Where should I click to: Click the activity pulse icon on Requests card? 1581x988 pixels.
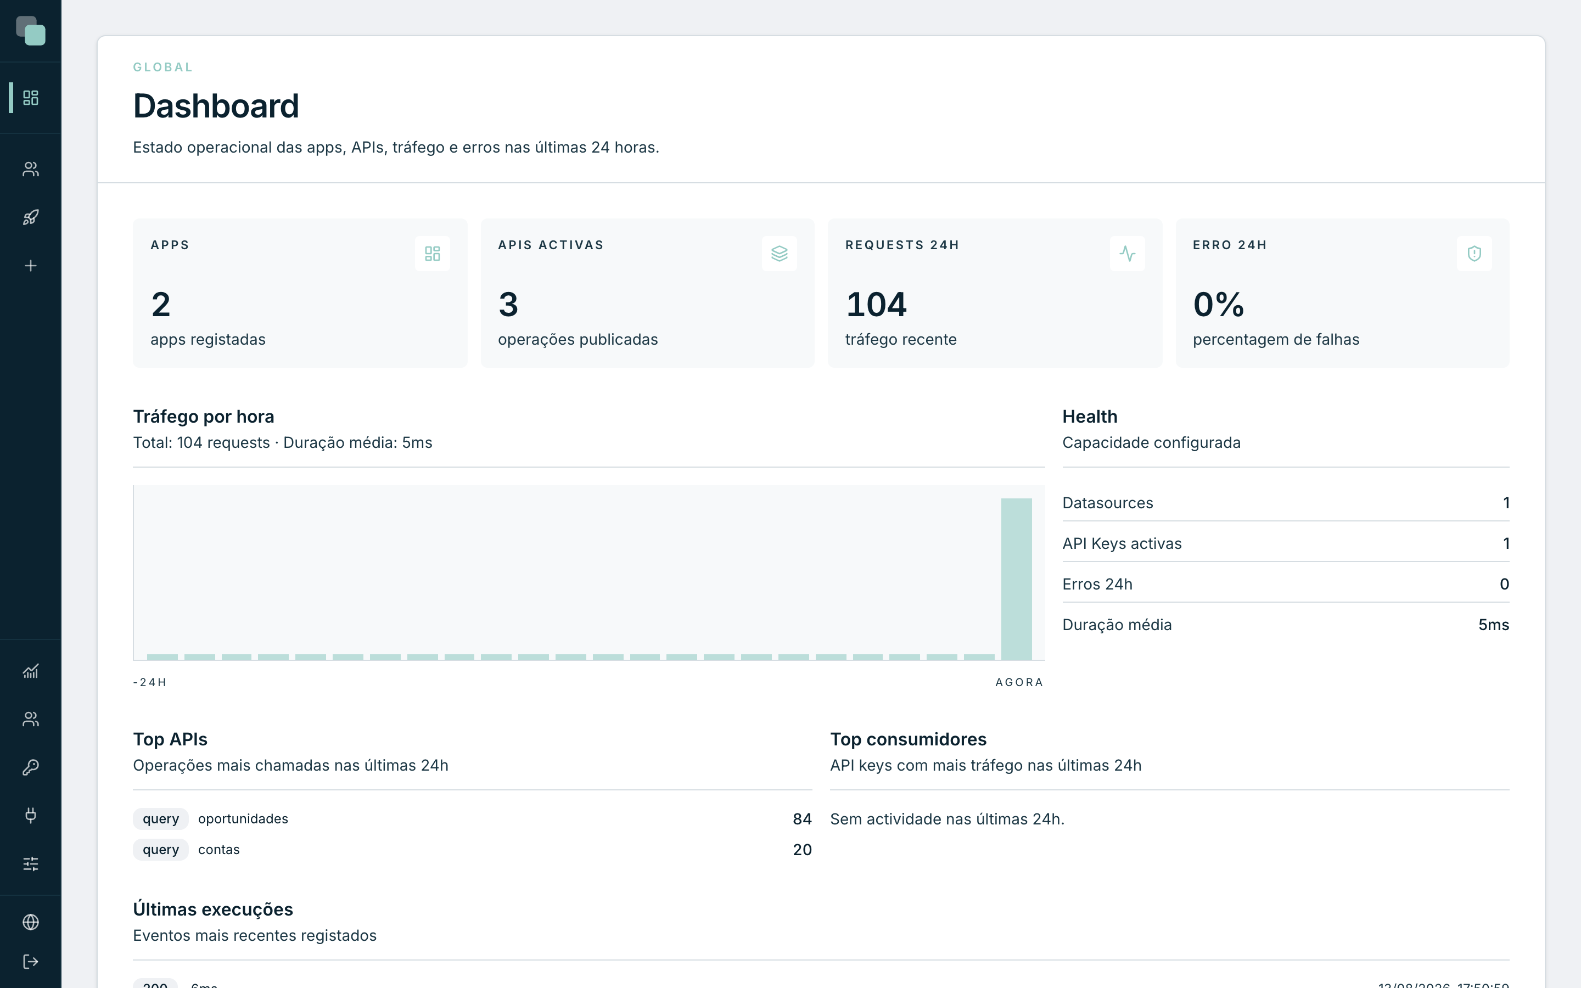pos(1127,254)
